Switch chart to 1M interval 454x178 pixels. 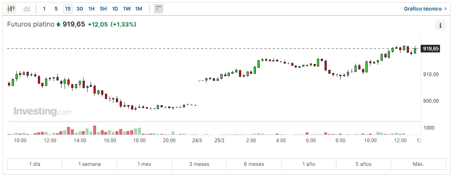(139, 8)
